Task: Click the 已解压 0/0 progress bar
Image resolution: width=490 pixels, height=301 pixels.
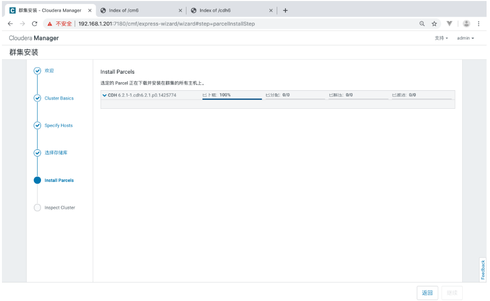Action: (x=358, y=99)
